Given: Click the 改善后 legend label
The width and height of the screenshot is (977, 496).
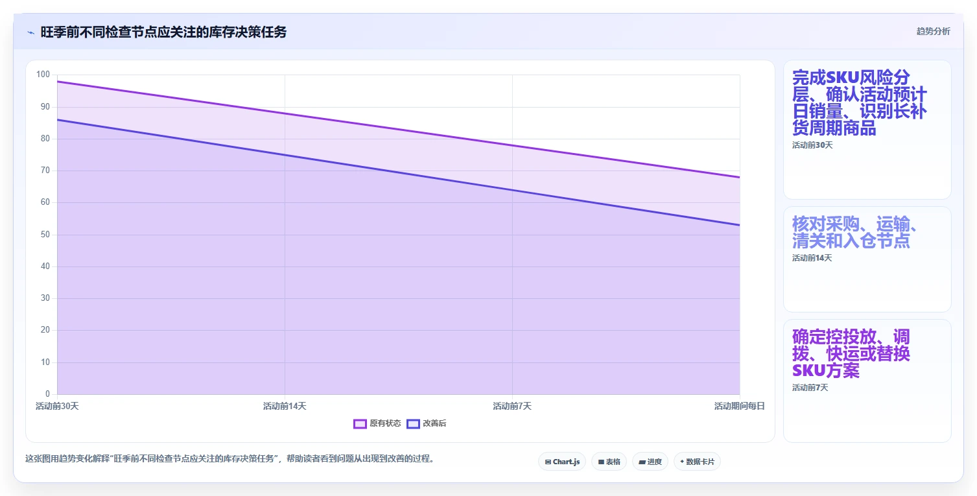Looking at the screenshot, I should tap(434, 423).
